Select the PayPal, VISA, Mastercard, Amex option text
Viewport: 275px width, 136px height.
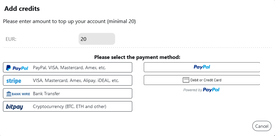[x=69, y=68]
